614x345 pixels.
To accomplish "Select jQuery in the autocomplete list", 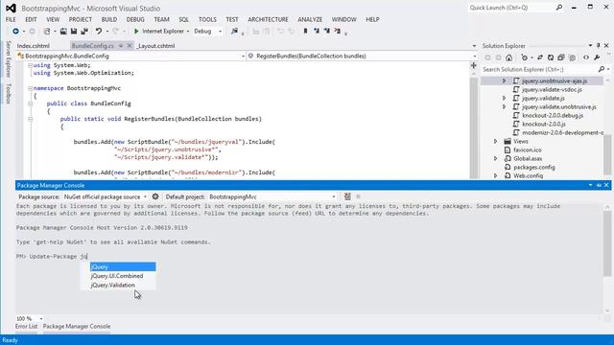I will pos(123,266).
